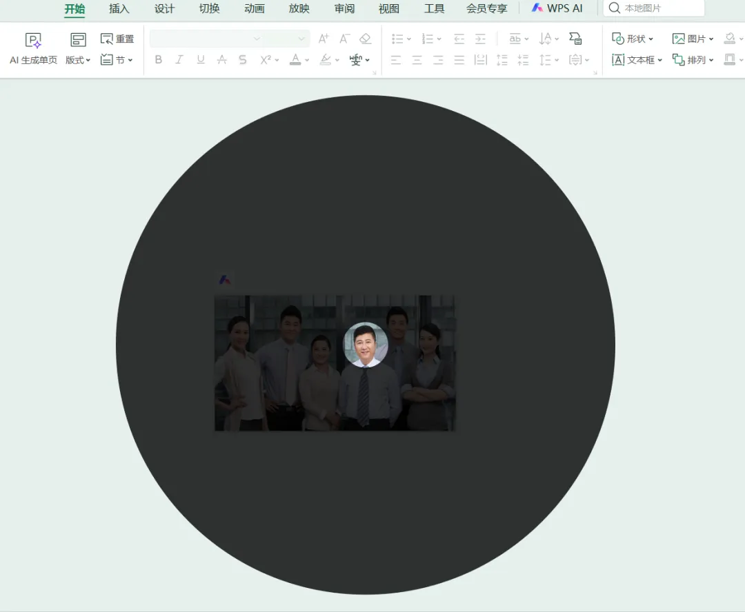
Task: Switch to the 动画 tab
Action: (254, 8)
